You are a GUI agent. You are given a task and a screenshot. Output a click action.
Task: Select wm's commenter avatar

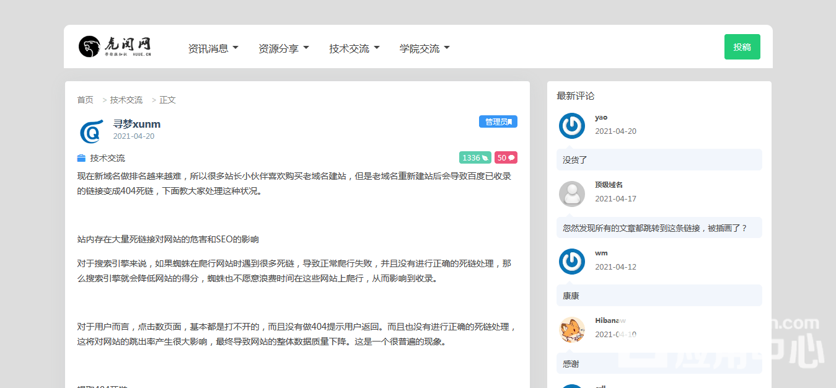click(571, 262)
